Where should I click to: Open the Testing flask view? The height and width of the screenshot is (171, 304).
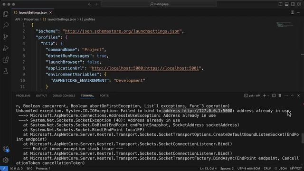tap(6, 71)
